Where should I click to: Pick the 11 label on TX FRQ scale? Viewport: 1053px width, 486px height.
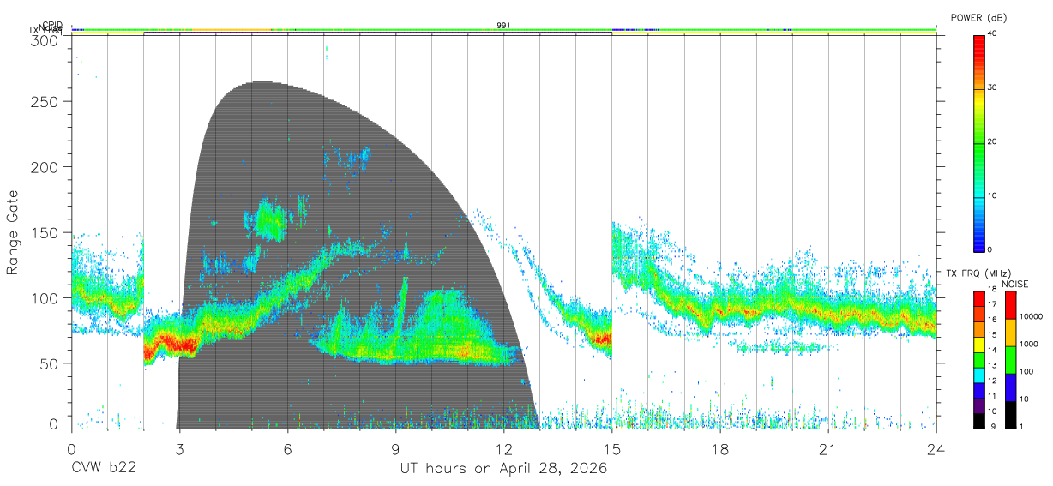pos(992,396)
